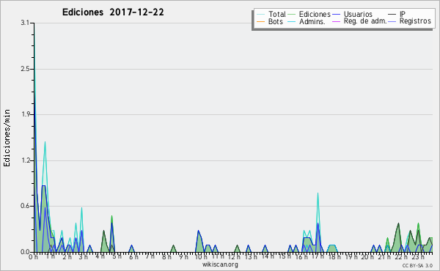This screenshot has width=440, height=271.
Task: Click the '12 h' x-axis label
Action: pos(234,257)
